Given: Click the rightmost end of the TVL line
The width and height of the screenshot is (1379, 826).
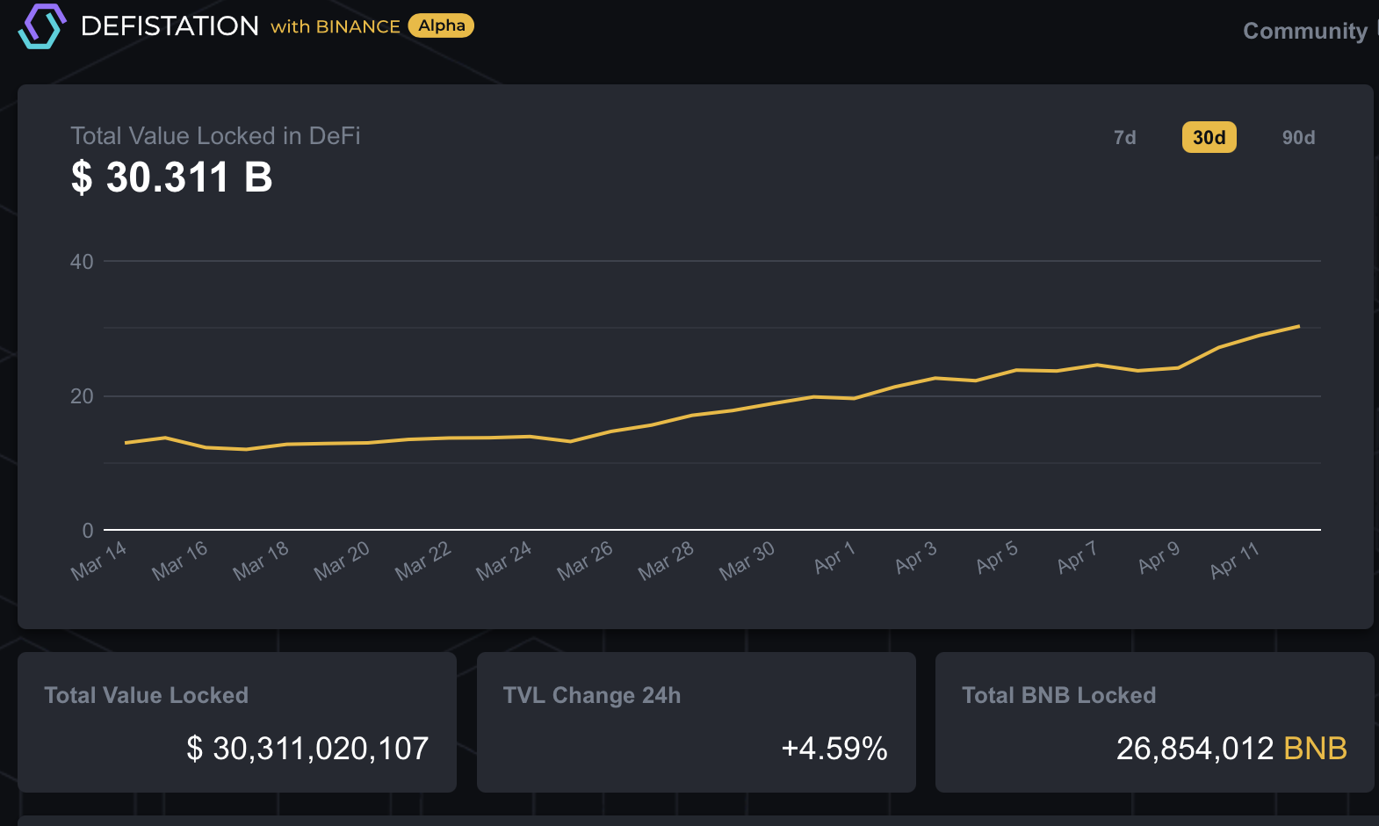Looking at the screenshot, I should [1298, 327].
